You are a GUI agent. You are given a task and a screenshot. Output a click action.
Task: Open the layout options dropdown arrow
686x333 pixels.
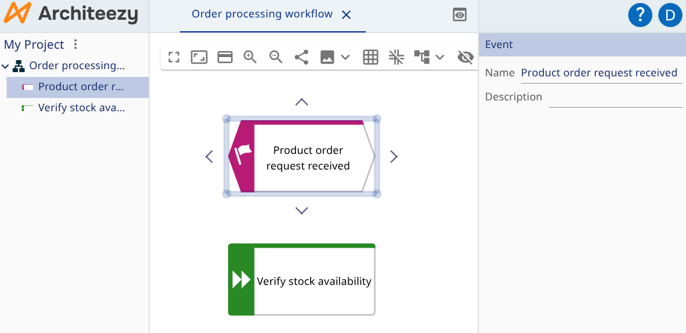point(440,57)
